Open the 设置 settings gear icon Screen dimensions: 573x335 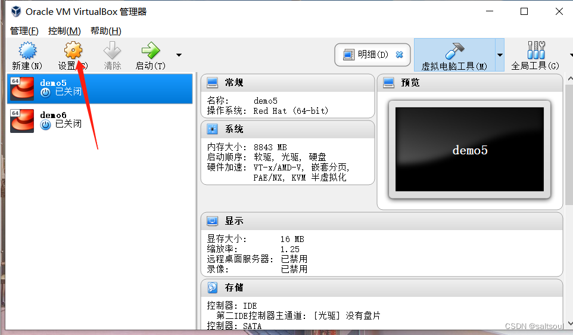73,50
